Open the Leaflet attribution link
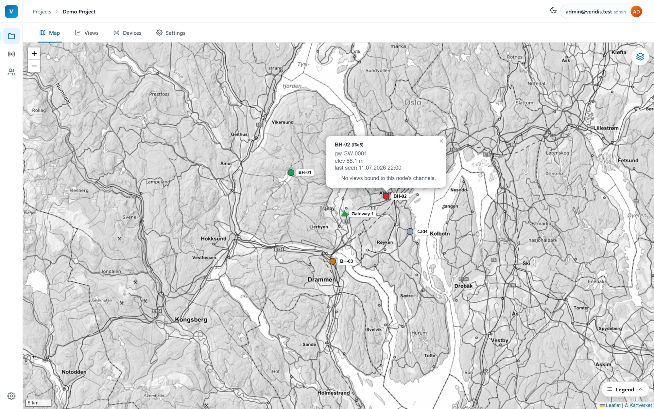 [x=610, y=405]
